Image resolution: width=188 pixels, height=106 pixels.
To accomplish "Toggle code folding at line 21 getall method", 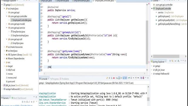I will [43, 16].
